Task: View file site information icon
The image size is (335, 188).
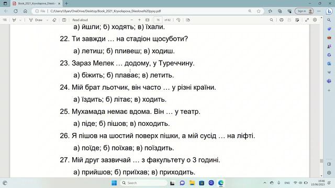Action: pyautogui.click(x=37, y=11)
